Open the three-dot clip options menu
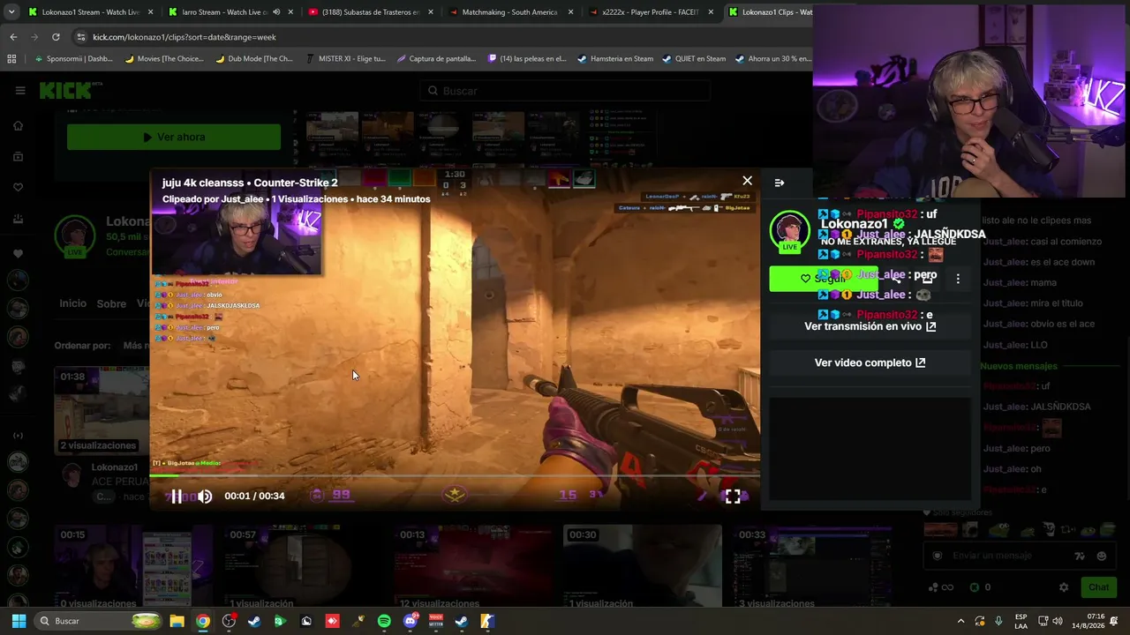The height and width of the screenshot is (635, 1130). pyautogui.click(x=958, y=279)
